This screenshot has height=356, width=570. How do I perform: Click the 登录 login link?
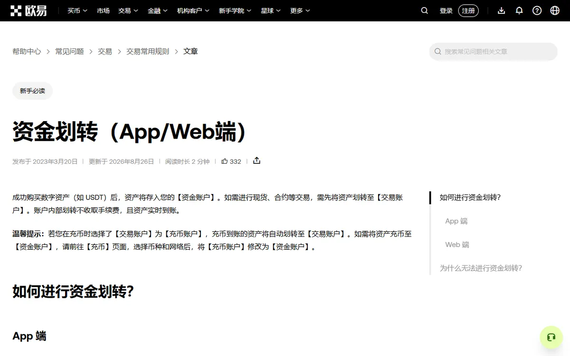446,10
